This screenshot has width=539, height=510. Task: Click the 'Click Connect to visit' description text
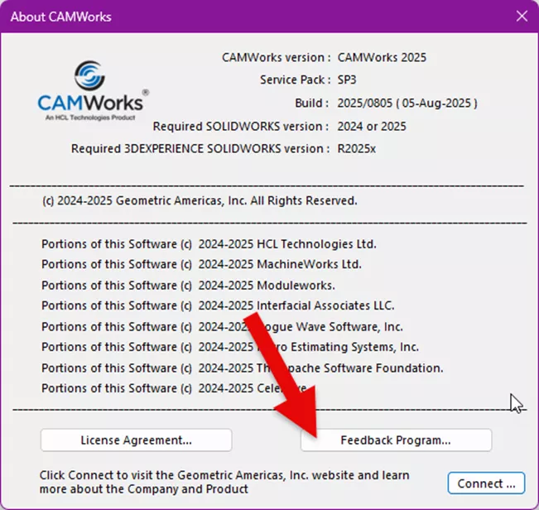pyautogui.click(x=224, y=482)
